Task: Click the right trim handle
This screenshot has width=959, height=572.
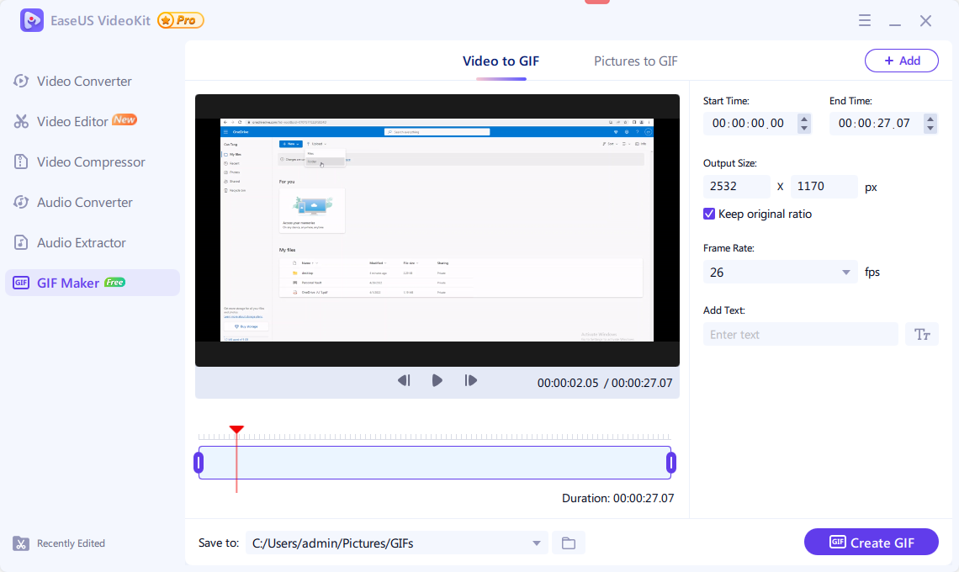Action: click(x=671, y=463)
